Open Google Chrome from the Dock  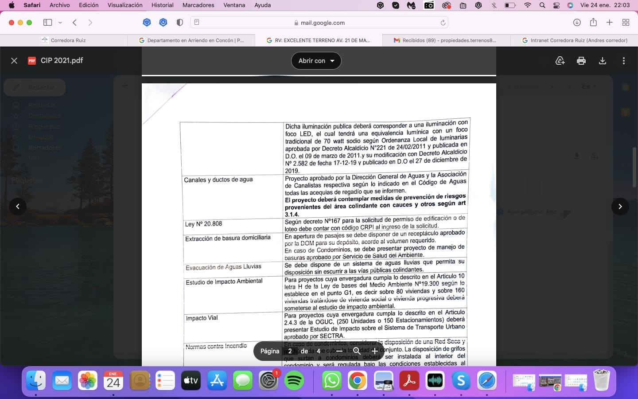pos(358,381)
